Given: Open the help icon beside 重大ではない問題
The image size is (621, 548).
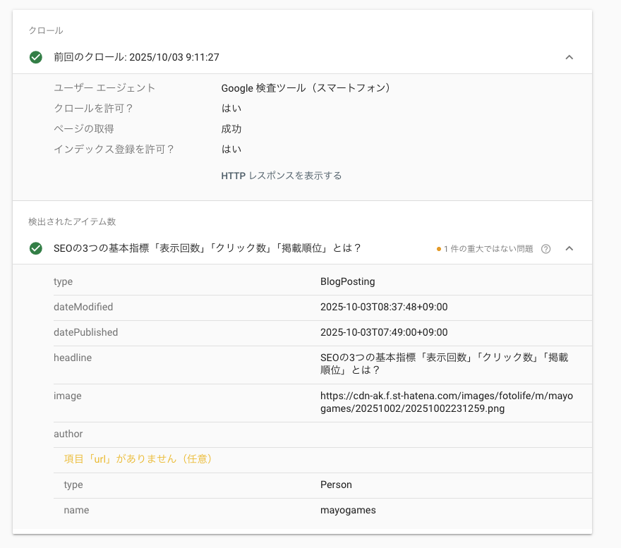Looking at the screenshot, I should point(545,249).
